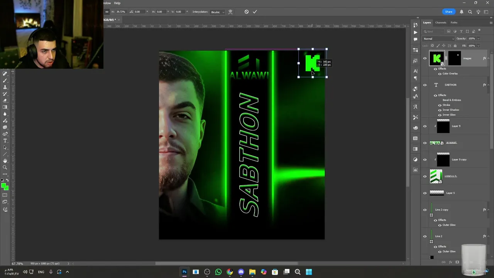The image size is (494, 278).
Task: Select the Healing Brush tool
Action: coord(5,74)
